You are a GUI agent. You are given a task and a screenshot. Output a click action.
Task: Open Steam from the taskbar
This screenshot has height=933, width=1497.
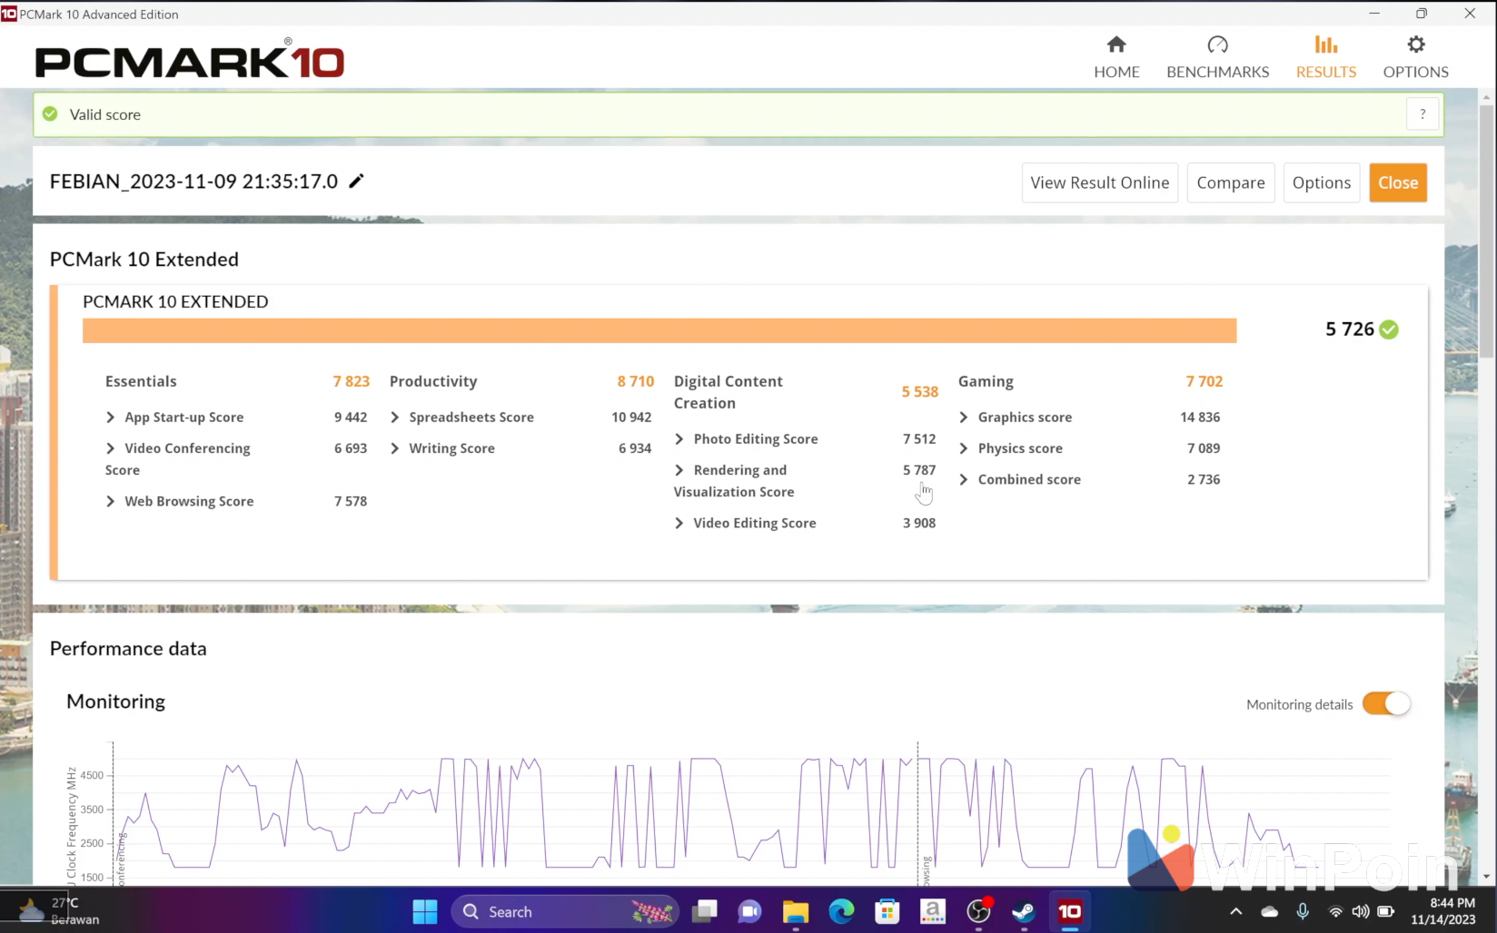click(x=1024, y=911)
